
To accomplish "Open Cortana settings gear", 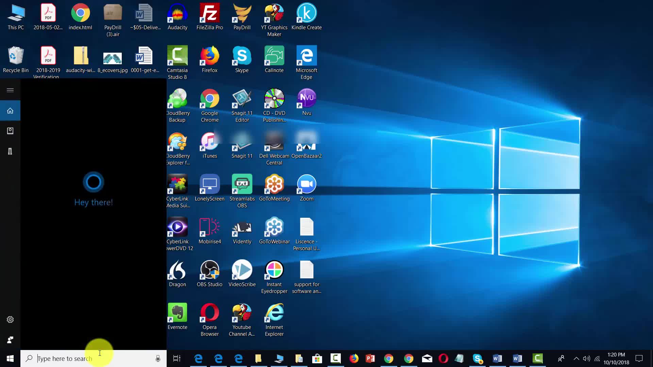I will 10,319.
